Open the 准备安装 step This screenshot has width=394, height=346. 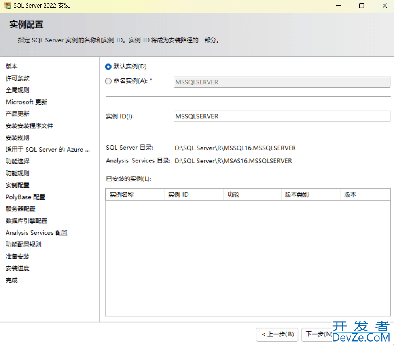coord(17,256)
